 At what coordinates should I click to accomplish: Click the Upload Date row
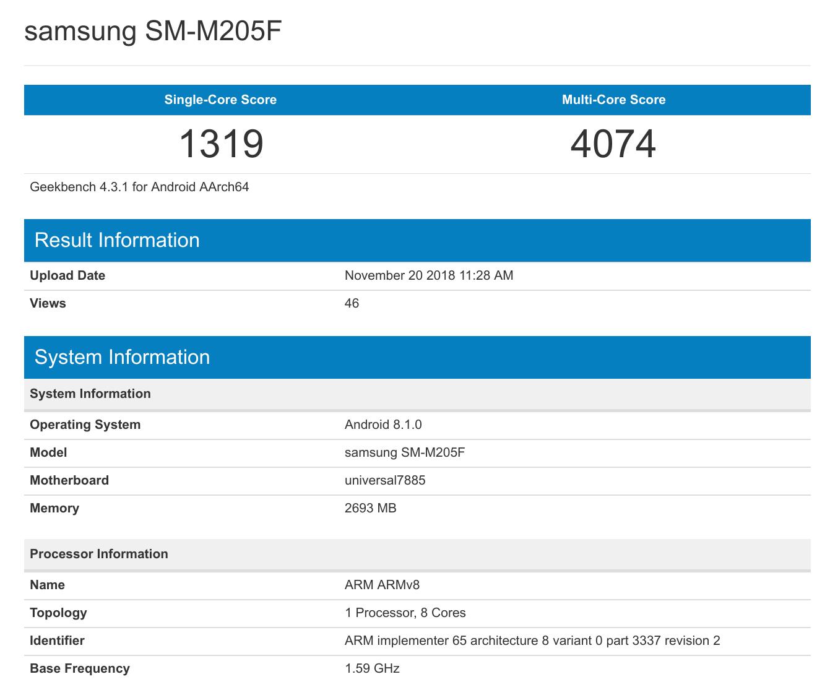click(x=67, y=275)
